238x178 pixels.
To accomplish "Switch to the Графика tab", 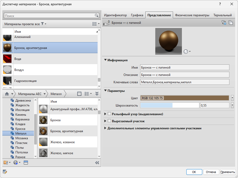I will pos(137,15).
